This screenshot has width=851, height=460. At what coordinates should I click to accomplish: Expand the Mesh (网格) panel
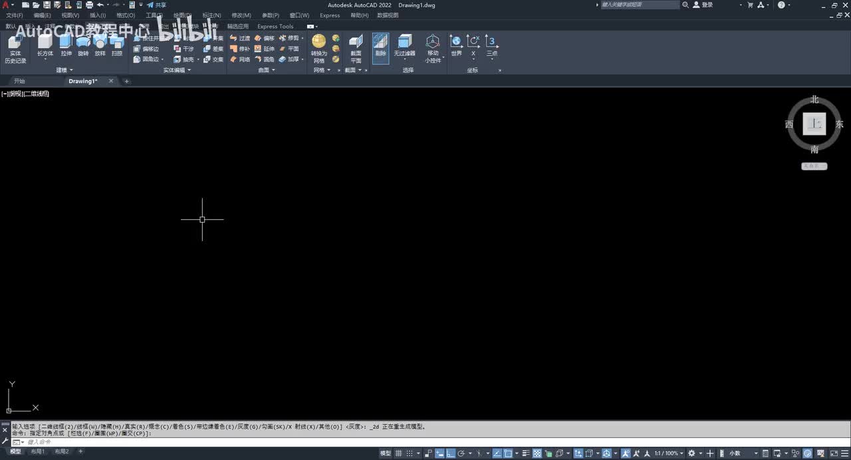pos(322,70)
